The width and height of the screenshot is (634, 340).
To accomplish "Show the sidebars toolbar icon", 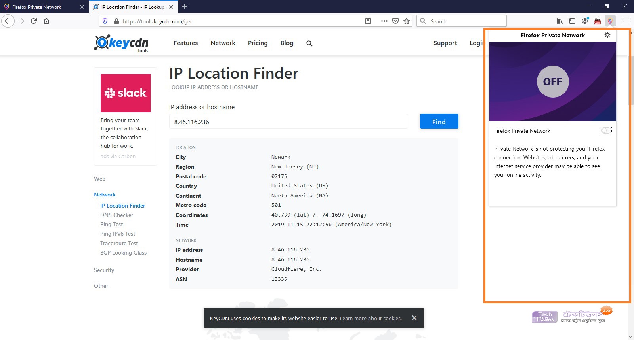I will (572, 21).
